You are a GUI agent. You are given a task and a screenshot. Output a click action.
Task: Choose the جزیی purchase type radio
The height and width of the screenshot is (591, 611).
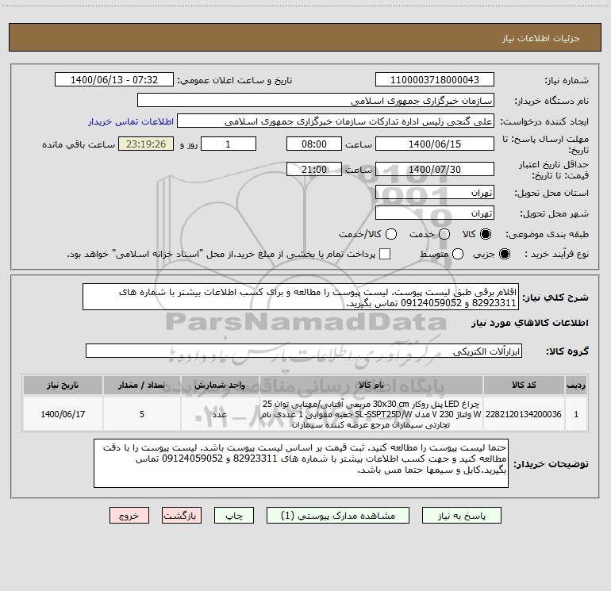(505, 255)
